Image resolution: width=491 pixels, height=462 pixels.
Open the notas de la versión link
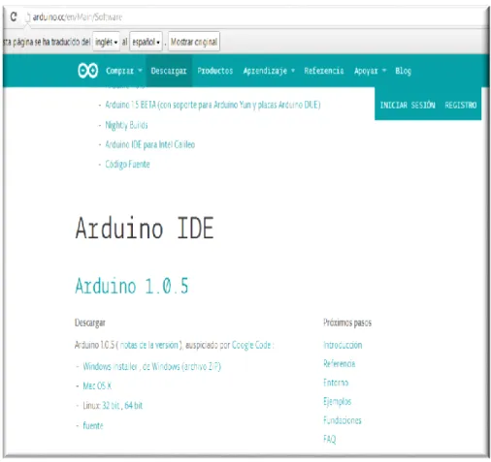[149, 345]
